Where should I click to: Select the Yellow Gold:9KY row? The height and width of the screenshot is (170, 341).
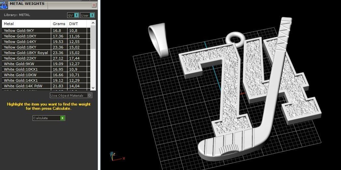[46, 31]
